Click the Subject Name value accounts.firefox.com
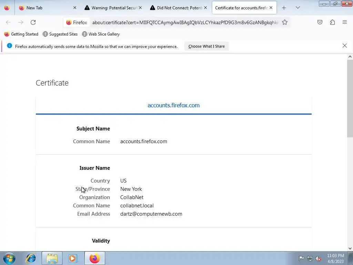Screen dimensions: 353x265 pos(144,141)
